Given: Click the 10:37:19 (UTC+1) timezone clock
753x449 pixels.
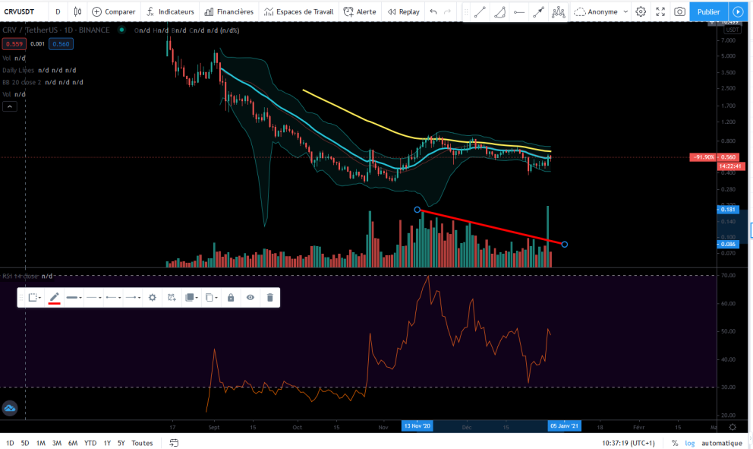Looking at the screenshot, I should pos(629,443).
